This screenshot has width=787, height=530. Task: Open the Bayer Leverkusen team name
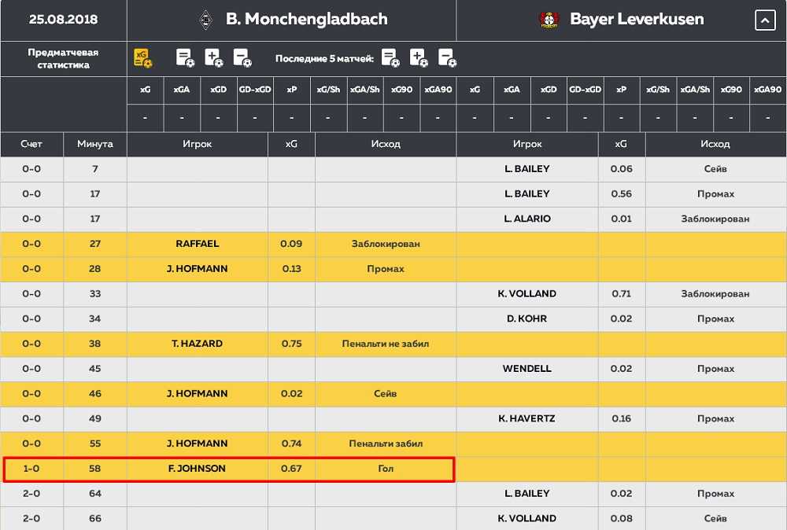[637, 20]
